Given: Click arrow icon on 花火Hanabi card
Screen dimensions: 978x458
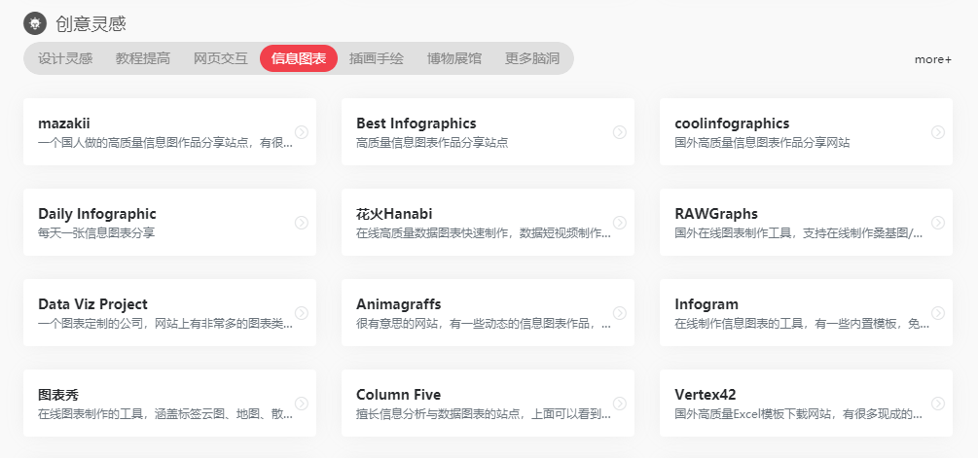Looking at the screenshot, I should [619, 223].
